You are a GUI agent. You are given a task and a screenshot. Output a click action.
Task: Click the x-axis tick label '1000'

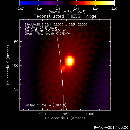coord(90,114)
